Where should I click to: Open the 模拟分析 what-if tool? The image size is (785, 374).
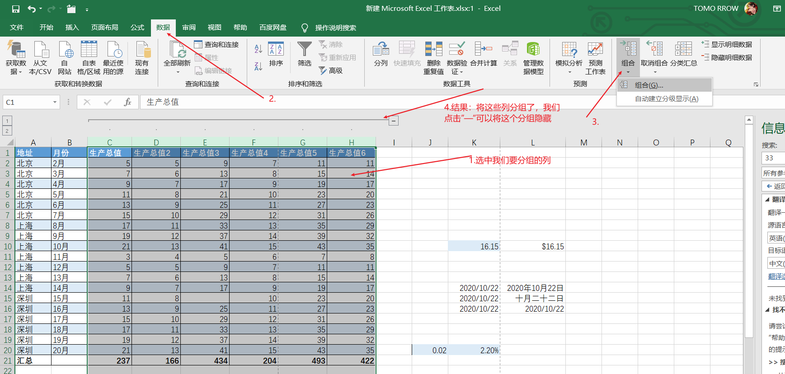569,58
